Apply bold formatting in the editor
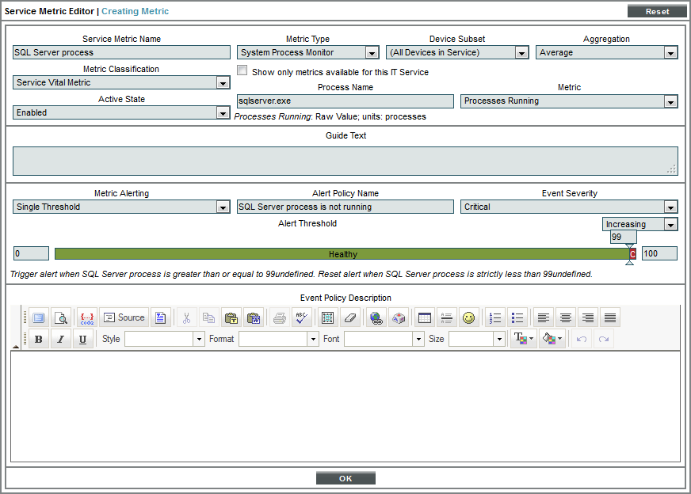The height and width of the screenshot is (494, 691). pyautogui.click(x=38, y=338)
